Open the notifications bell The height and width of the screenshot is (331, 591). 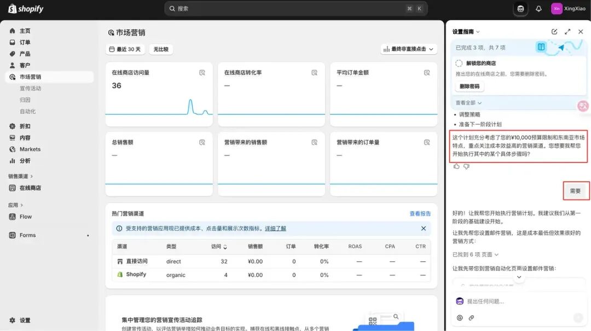point(538,9)
